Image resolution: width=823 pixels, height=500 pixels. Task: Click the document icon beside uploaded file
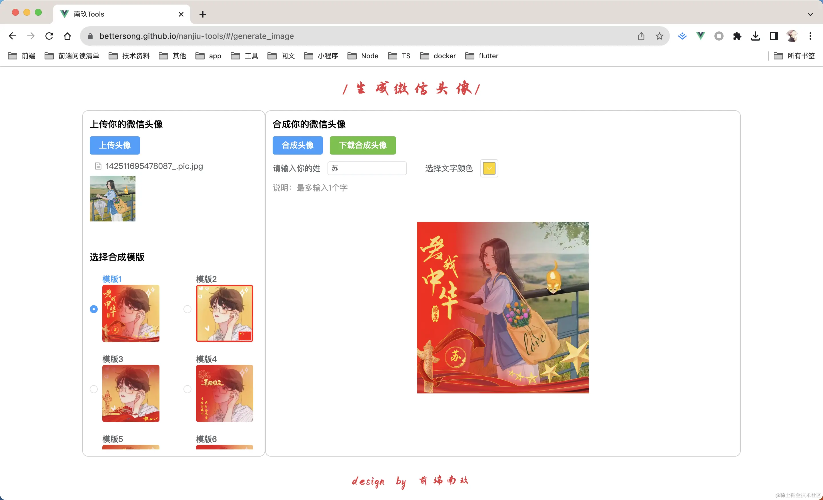pyautogui.click(x=98, y=166)
